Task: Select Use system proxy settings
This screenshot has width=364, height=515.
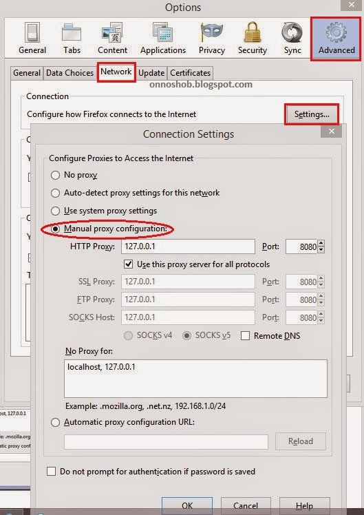Action: (x=55, y=211)
